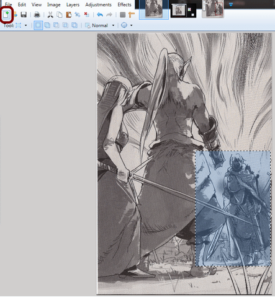Click the New image icon
The image size is (275, 297).
(6, 15)
